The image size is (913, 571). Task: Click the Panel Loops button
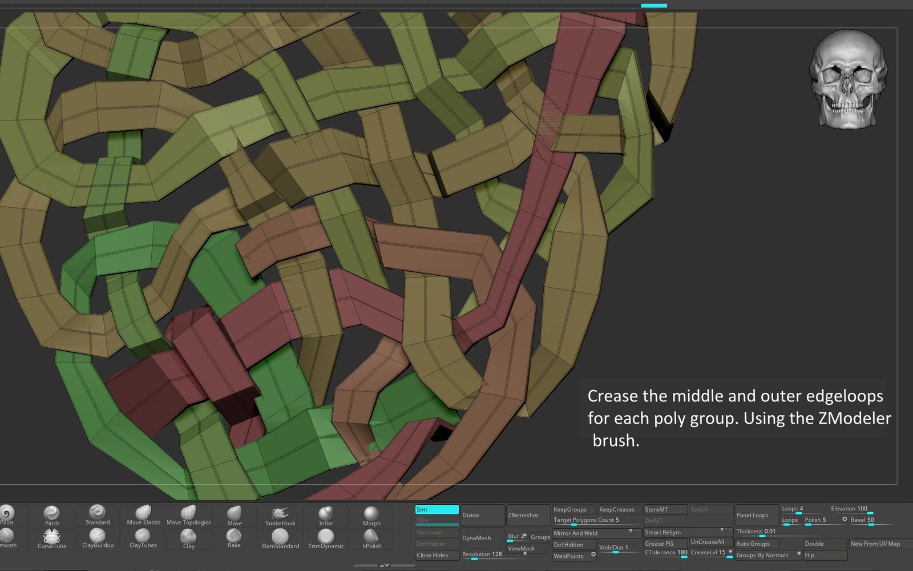click(x=757, y=515)
